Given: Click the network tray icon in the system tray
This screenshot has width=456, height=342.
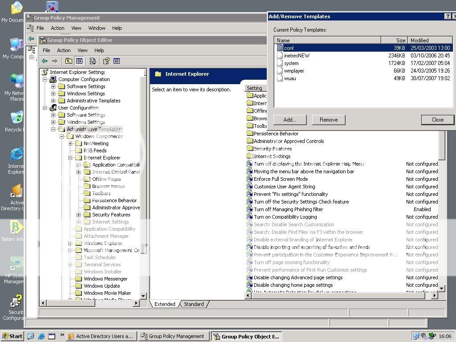Looking at the screenshot, I should click(416, 336).
